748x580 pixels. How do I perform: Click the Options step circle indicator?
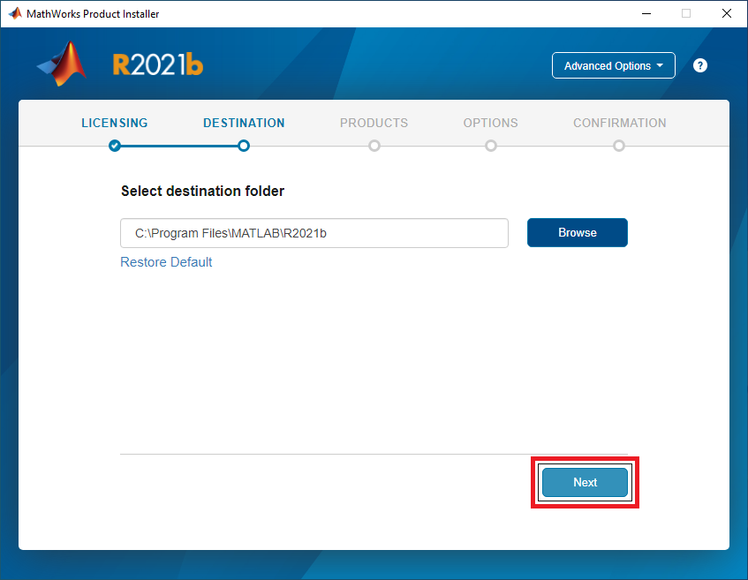(491, 146)
